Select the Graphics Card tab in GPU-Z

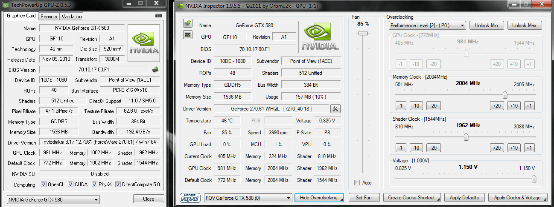tap(21, 16)
